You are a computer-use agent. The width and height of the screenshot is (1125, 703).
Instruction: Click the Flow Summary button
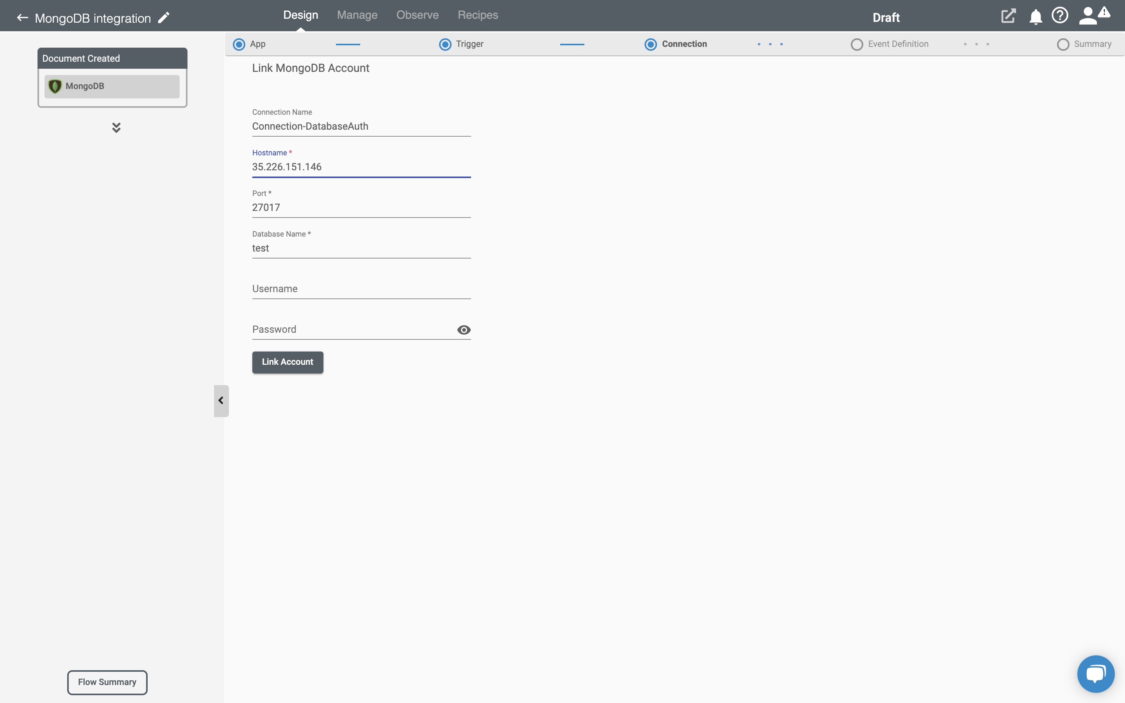tap(107, 682)
